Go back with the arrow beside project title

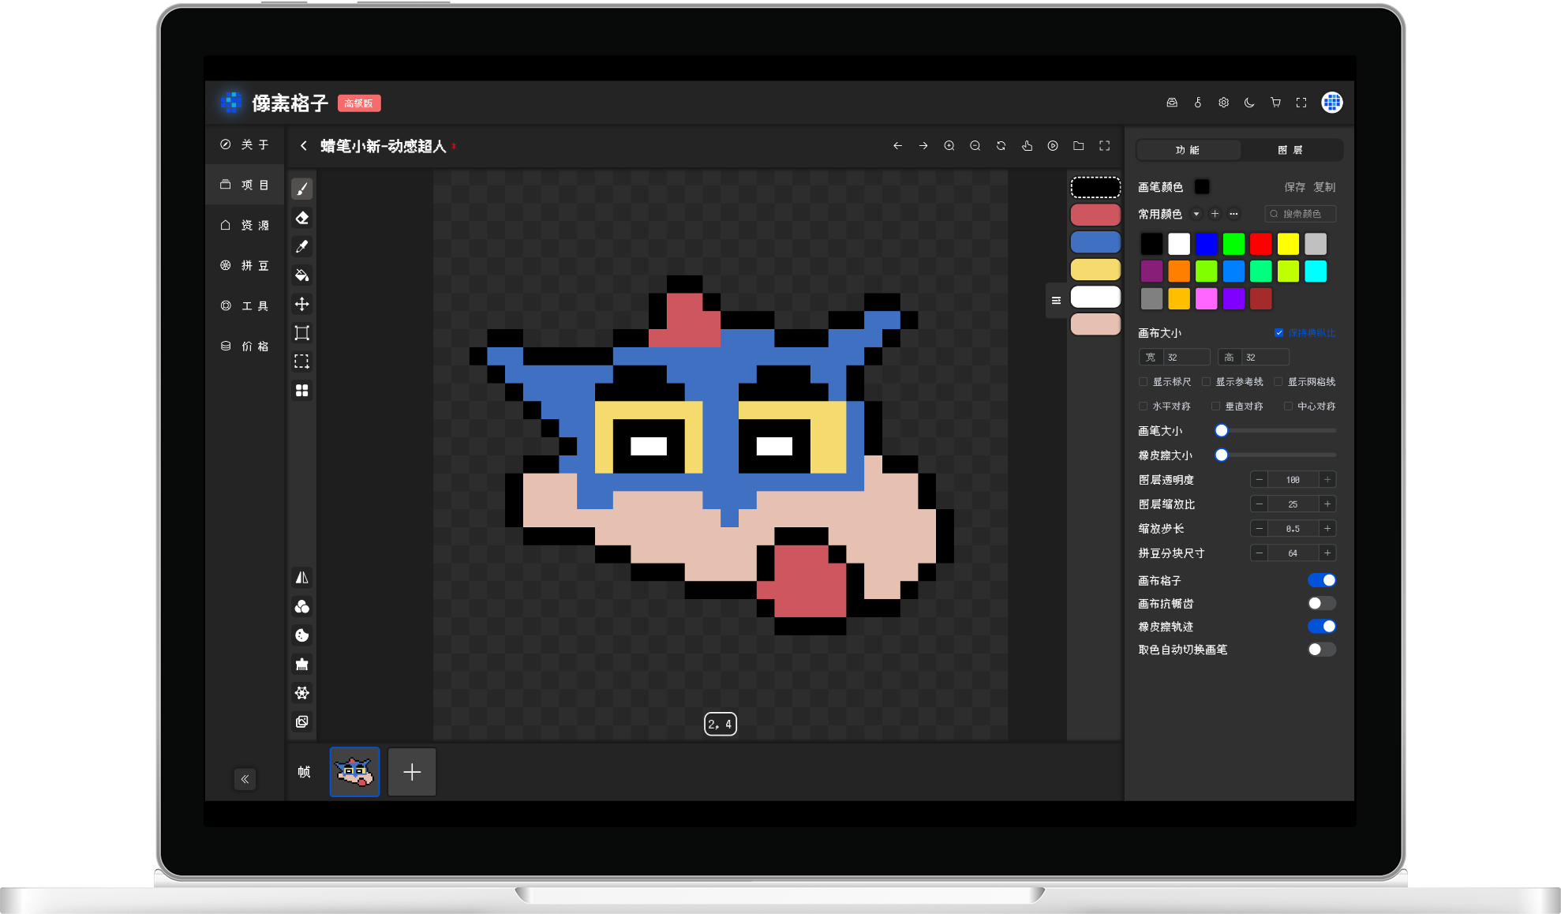(x=304, y=146)
